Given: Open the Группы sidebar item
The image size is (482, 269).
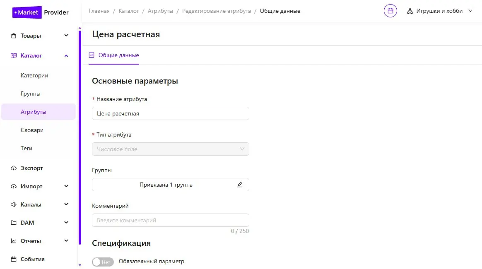Looking at the screenshot, I should tap(30, 94).
